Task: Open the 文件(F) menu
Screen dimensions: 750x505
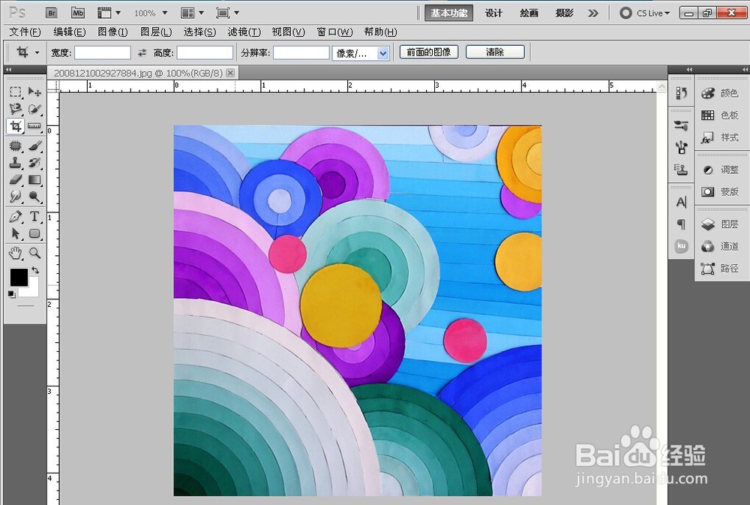Action: click(25, 32)
